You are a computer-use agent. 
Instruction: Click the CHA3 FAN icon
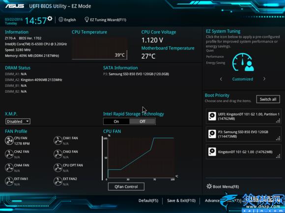(x=58, y=154)
